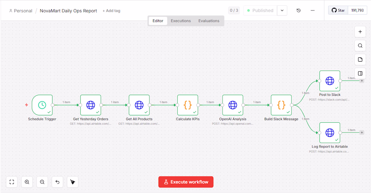371x193 pixels.
Task: Click the Get Yesterday Orders label
Action: pyautogui.click(x=91, y=119)
